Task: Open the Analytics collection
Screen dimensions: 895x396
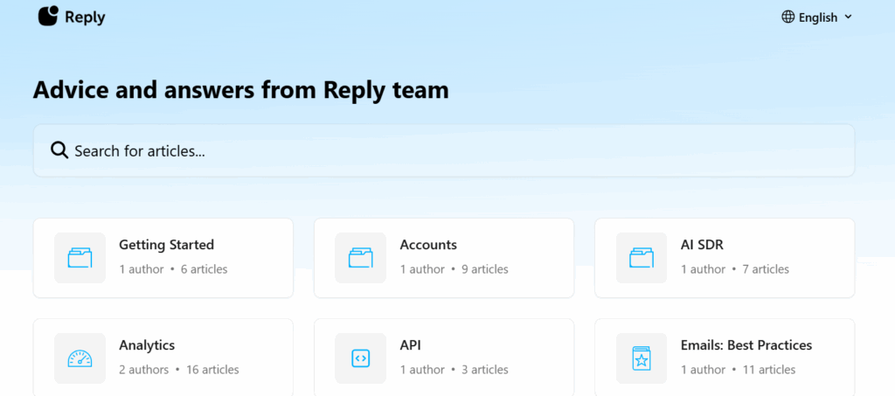Action: (x=163, y=358)
